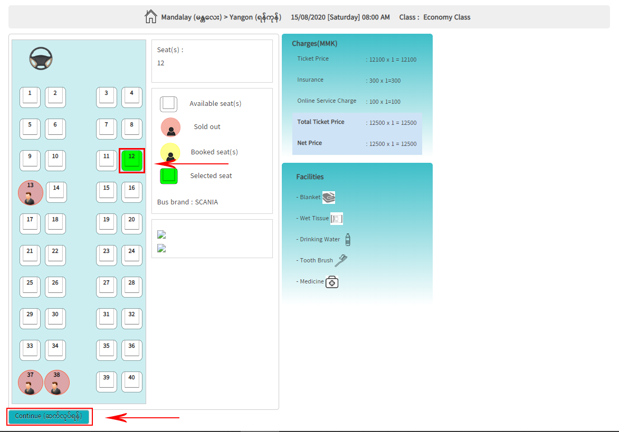This screenshot has height=432, width=619.
Task: Select available seat 1
Action: [30, 97]
